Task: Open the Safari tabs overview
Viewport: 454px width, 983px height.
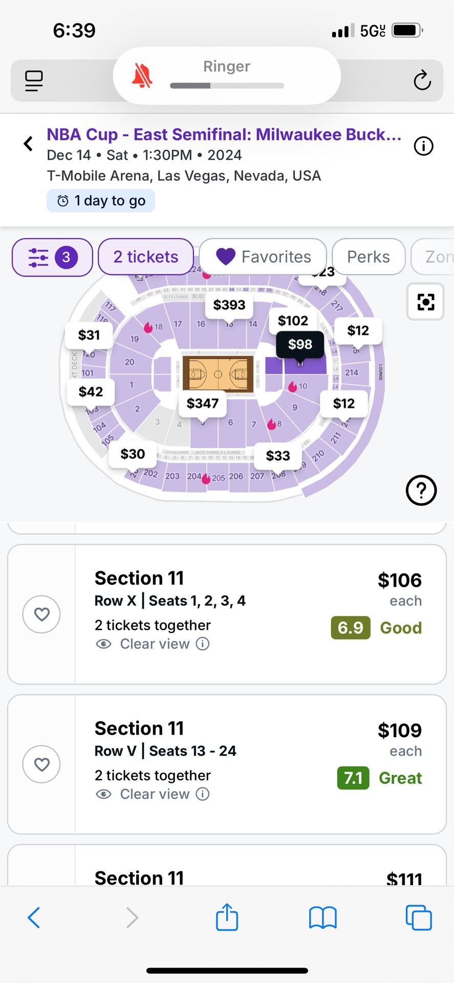Action: (418, 917)
